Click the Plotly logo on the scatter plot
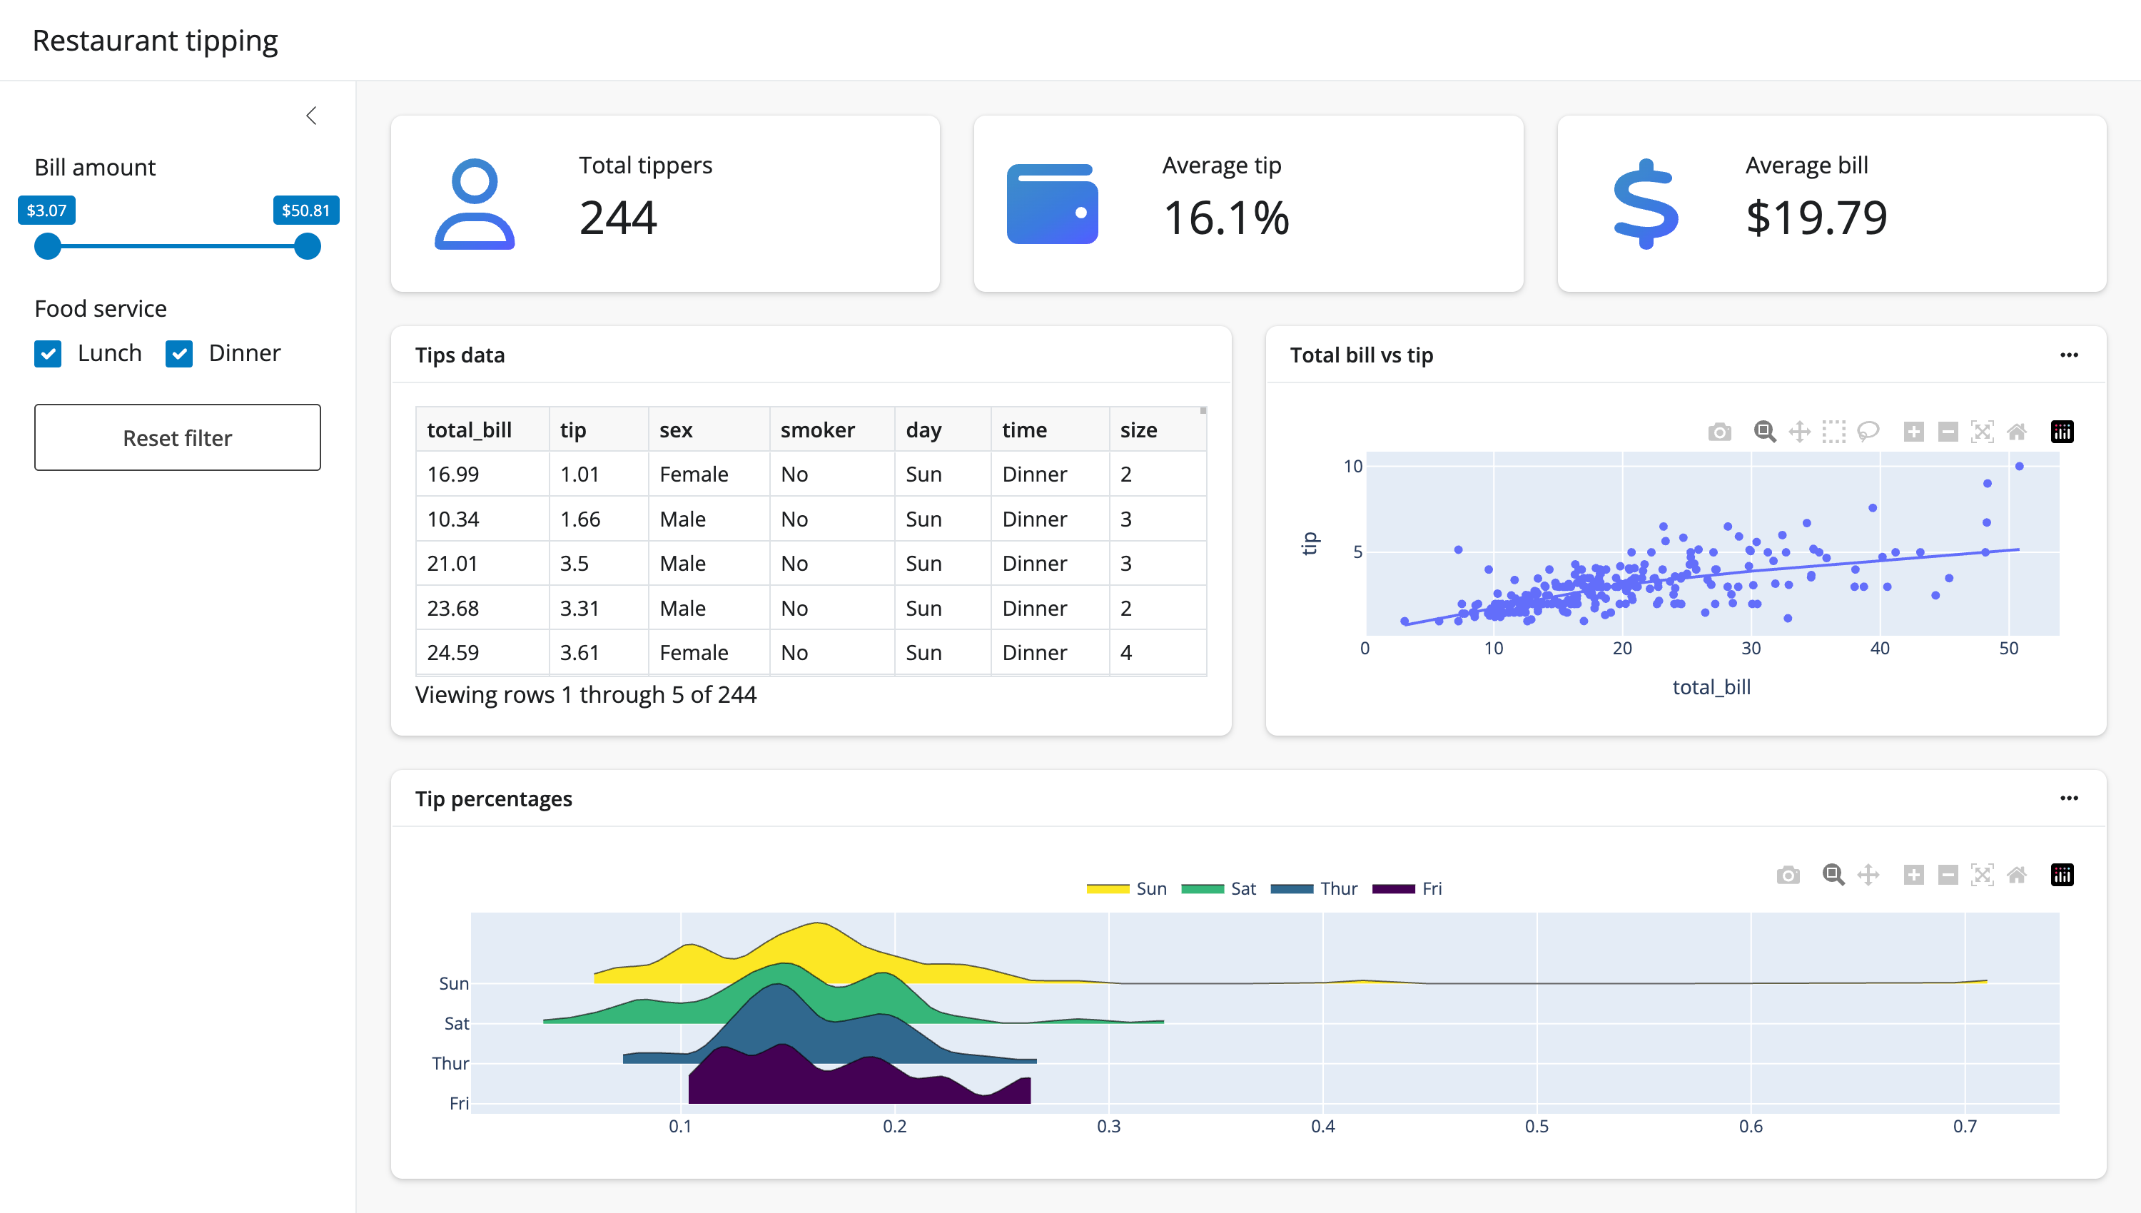This screenshot has height=1213, width=2141. [2062, 432]
